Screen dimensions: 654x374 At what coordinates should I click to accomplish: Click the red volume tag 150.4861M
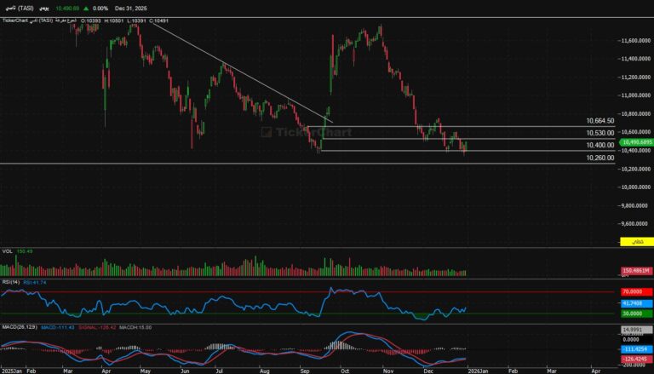coord(635,271)
